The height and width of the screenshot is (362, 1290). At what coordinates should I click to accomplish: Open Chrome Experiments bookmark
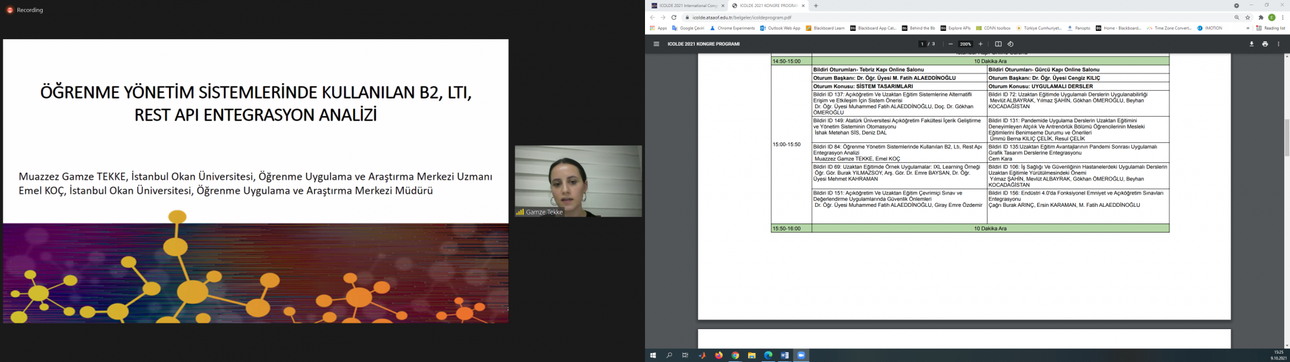(732, 28)
